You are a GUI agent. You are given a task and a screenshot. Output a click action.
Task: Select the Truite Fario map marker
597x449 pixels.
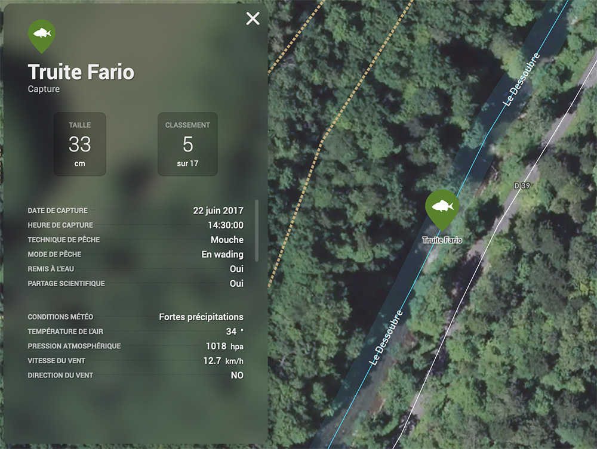tap(442, 209)
